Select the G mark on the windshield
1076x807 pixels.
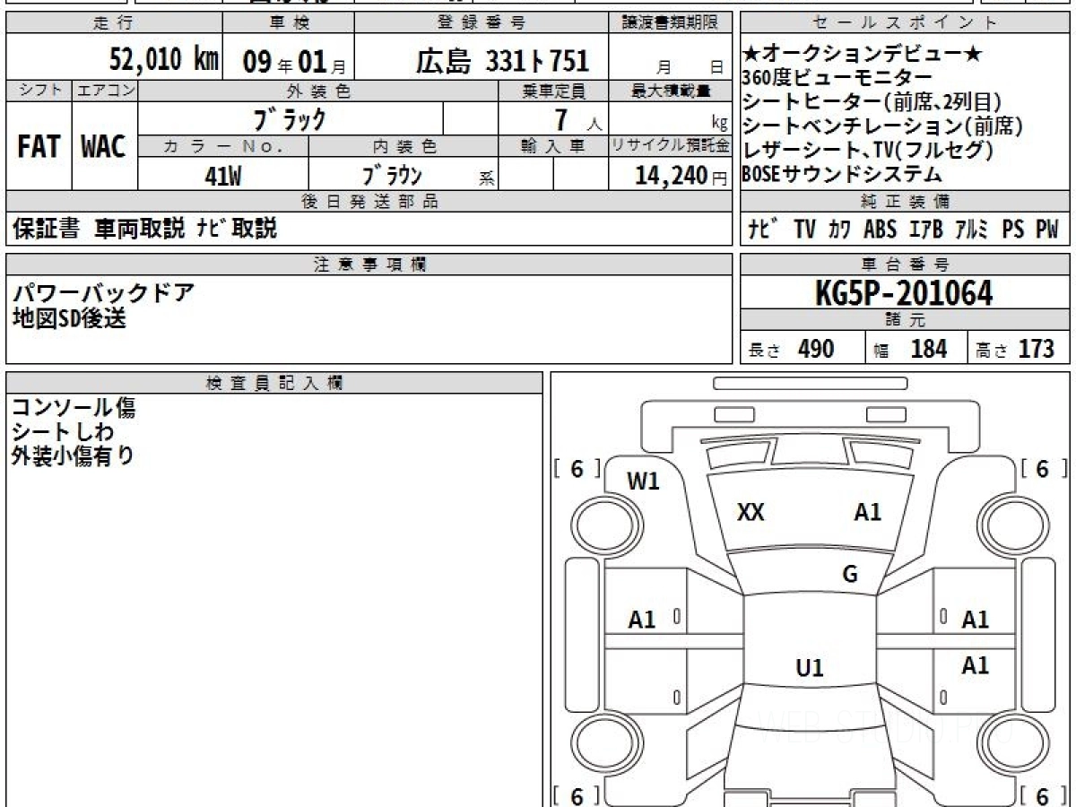(x=850, y=575)
